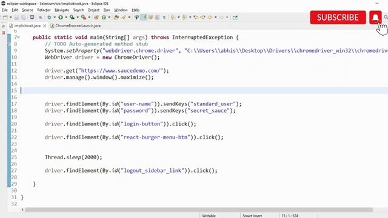Click the Open Task pencil icon
This screenshot has width=388, height=218.
pos(124,18)
